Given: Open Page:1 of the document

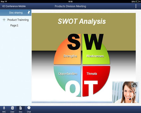Looking at the screenshot, I should coord(14,25).
